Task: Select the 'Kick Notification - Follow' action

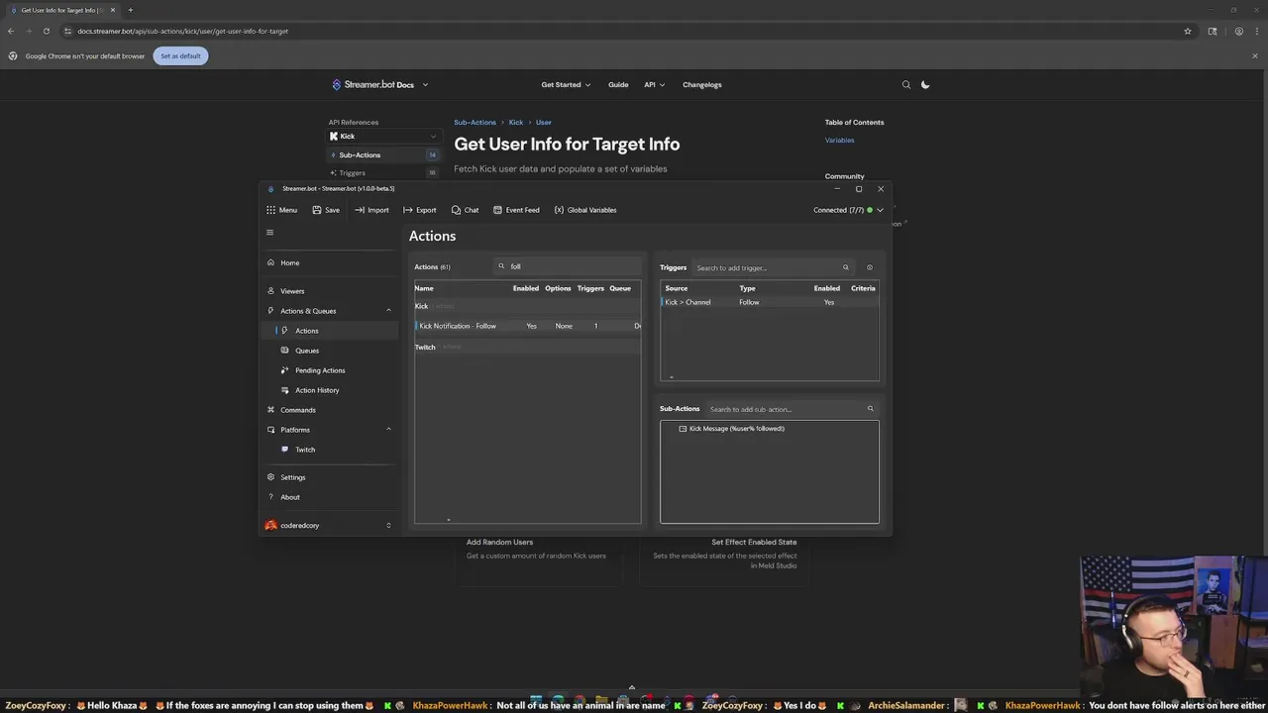Action: click(527, 326)
